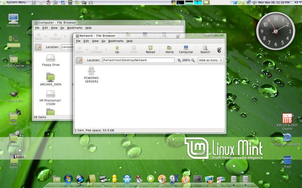Screen dimensions: 302x188
Task: Open Go menu in Network window
Action: pos(103,41)
